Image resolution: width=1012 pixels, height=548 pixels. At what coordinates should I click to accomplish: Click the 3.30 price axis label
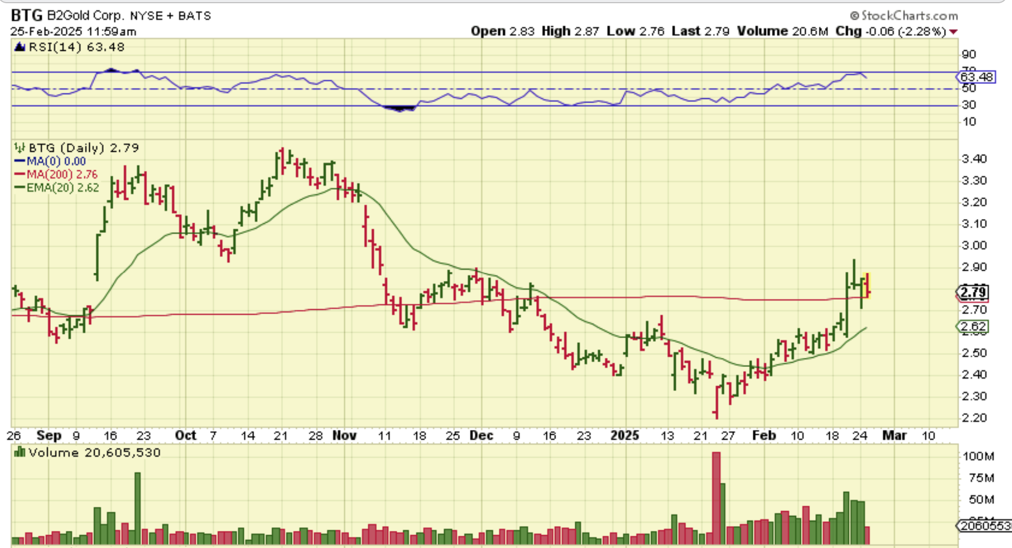[974, 181]
